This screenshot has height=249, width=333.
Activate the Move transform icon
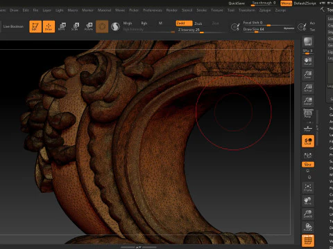62,26
